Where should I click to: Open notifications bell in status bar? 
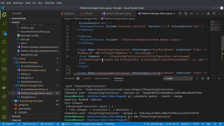pos(220,124)
